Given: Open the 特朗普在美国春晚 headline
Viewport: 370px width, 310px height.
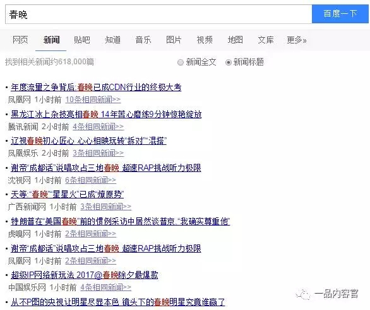Looking at the screenshot, I should click(121, 221).
